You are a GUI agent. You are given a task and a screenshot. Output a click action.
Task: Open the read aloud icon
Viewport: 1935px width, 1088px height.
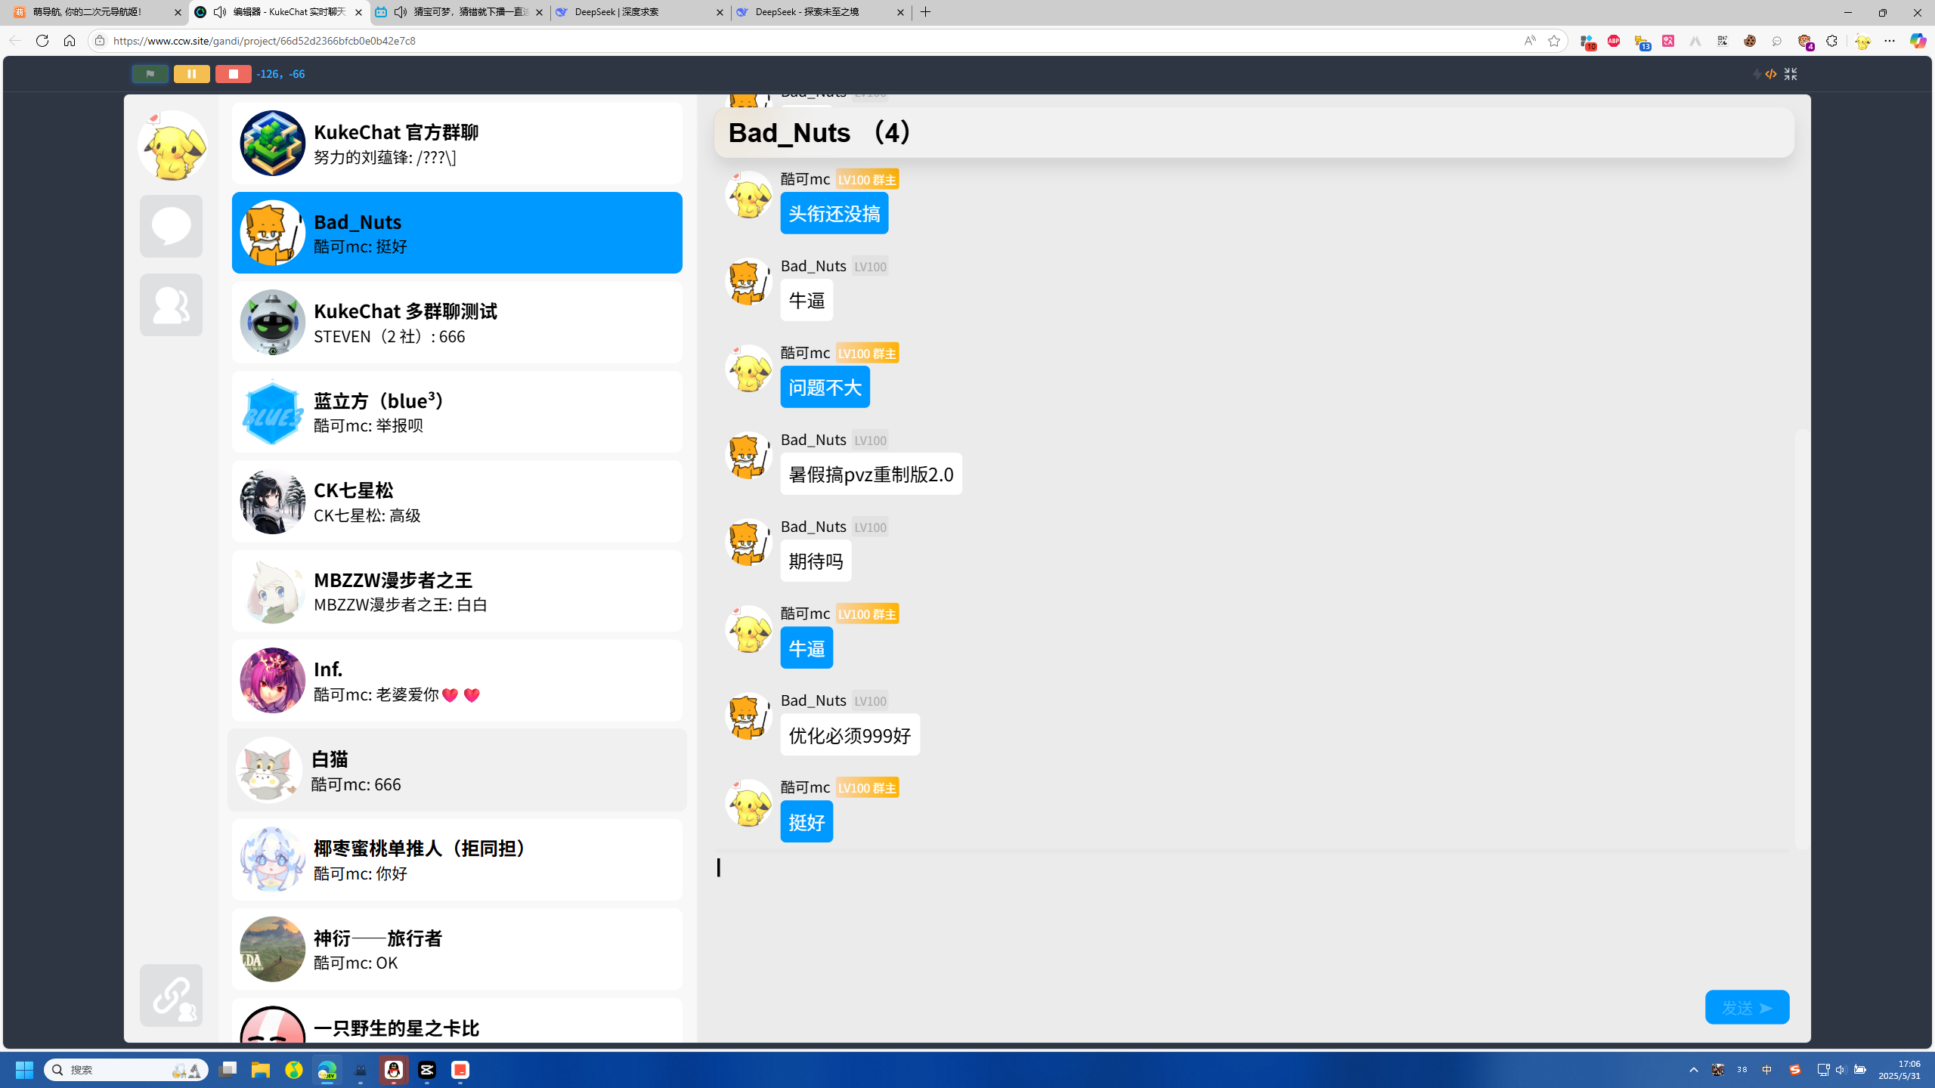tap(1530, 41)
